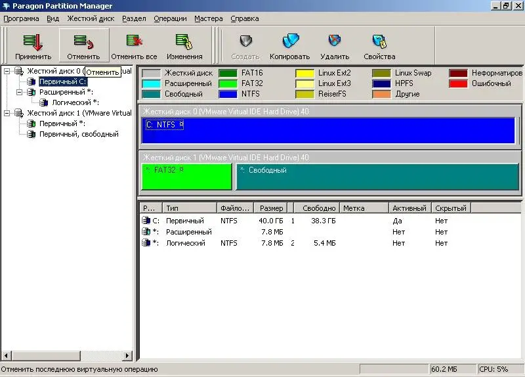Click the tree panel left scroll arrow

[x=7, y=355]
